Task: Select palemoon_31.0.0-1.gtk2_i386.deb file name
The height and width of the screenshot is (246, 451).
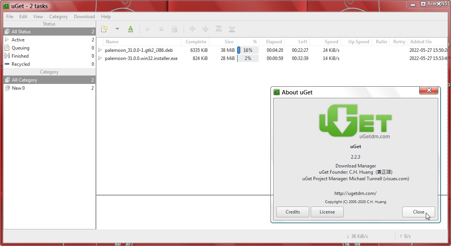Action: coord(139,50)
